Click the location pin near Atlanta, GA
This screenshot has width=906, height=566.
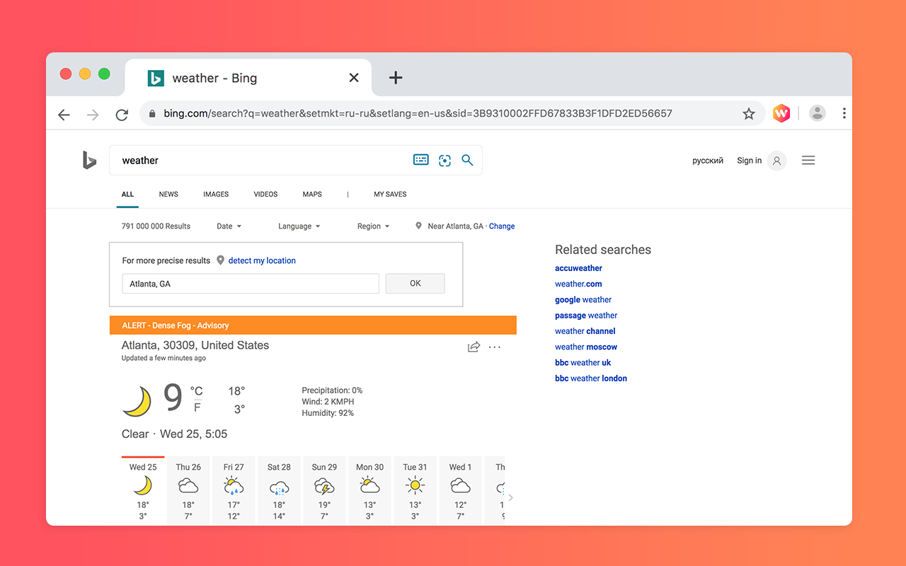[x=418, y=226]
